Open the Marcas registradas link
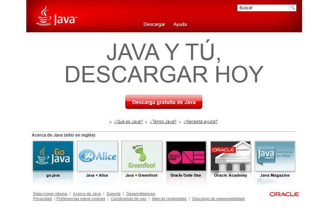This screenshot has height=210, width=328. [x=169, y=199]
